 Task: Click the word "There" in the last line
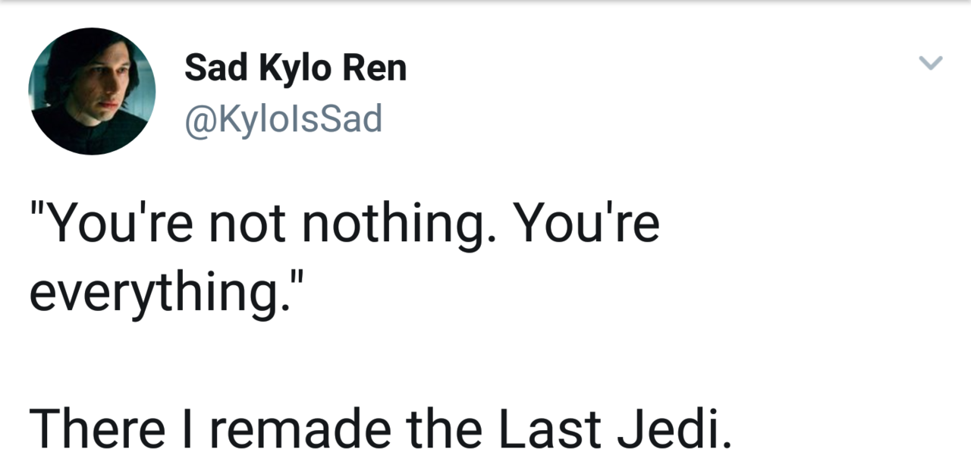click(x=97, y=428)
